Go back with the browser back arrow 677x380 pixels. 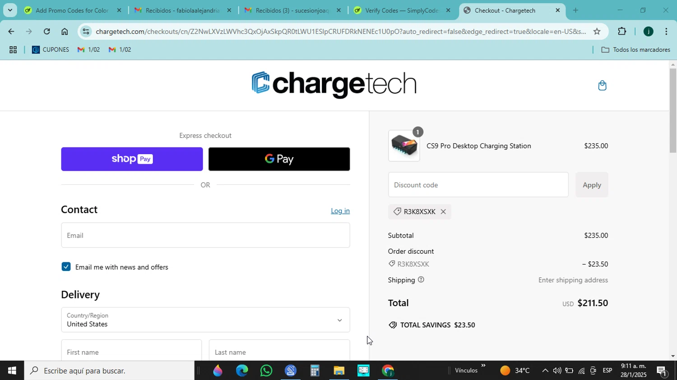pos(11,32)
